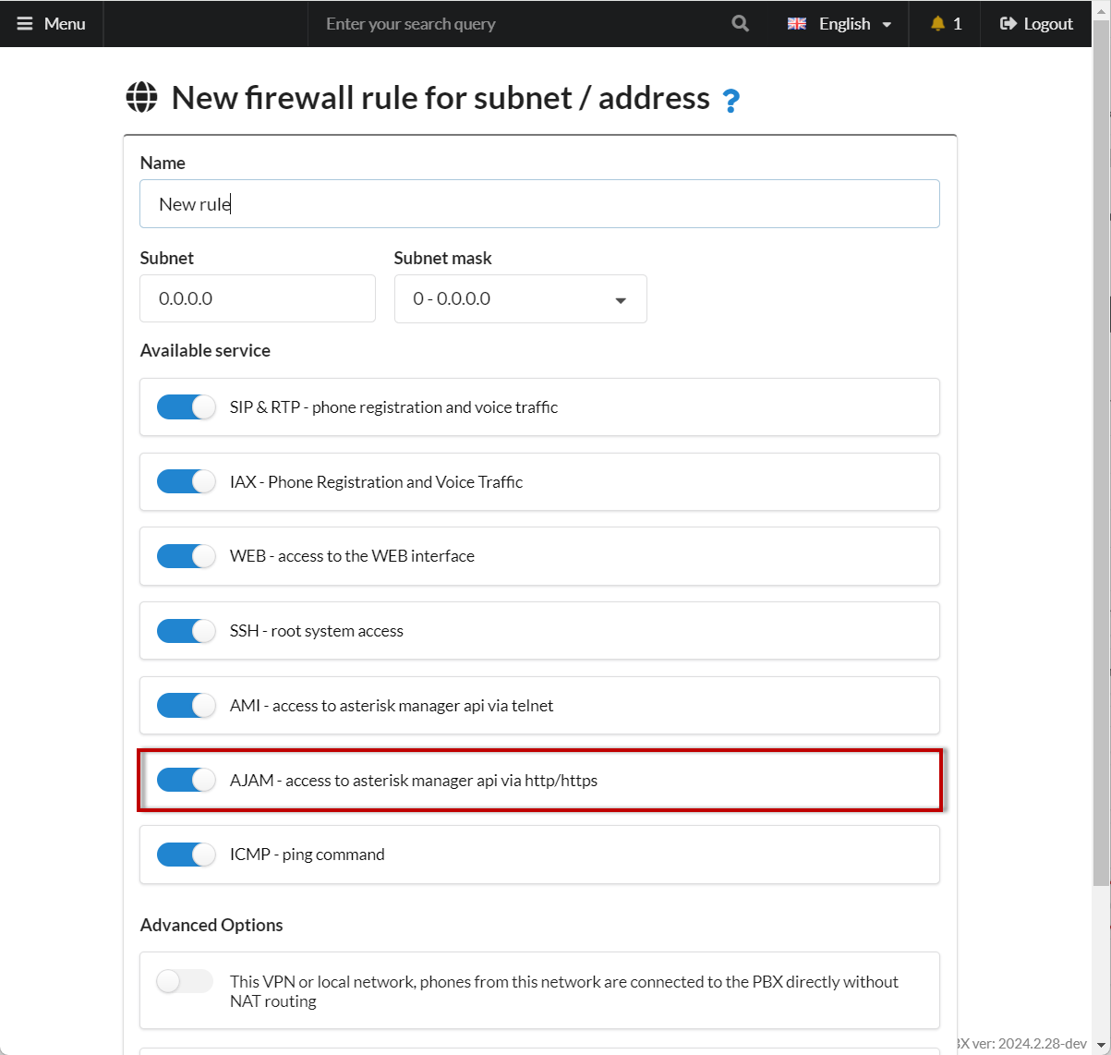Open the Subnet mask dropdown
The image size is (1111, 1055).
(x=520, y=299)
